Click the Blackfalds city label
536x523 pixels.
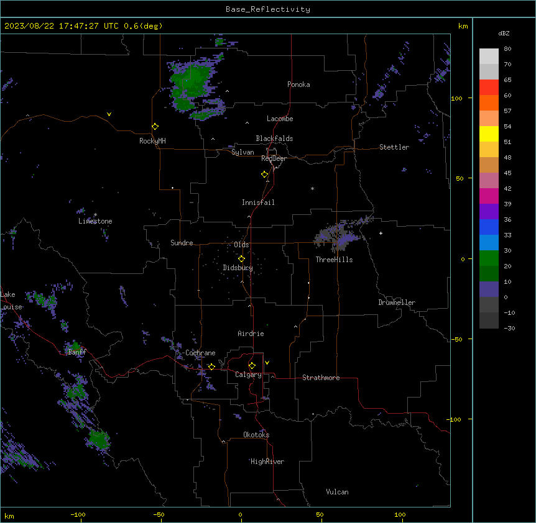pyautogui.click(x=274, y=139)
